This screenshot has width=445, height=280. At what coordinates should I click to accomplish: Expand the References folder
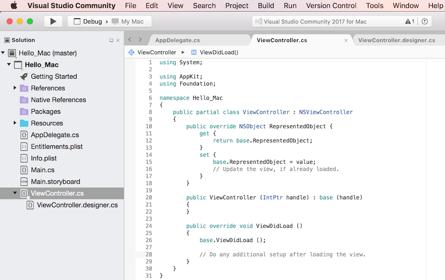coord(15,88)
